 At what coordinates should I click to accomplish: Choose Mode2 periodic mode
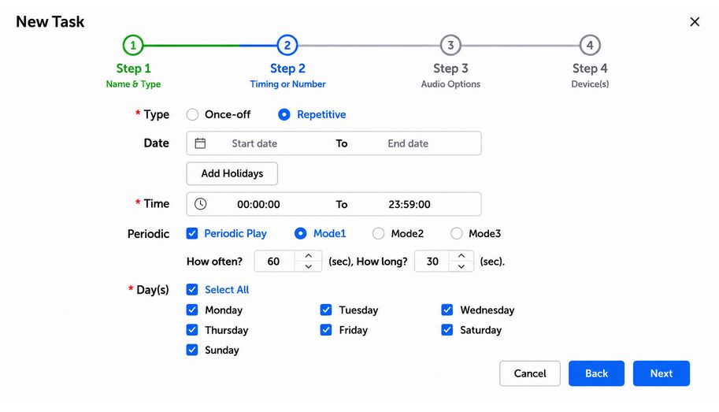378,233
